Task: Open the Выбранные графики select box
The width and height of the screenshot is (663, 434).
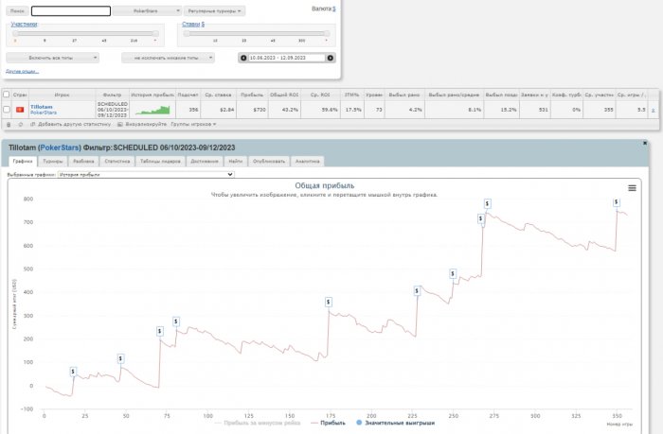Action: tap(146, 174)
